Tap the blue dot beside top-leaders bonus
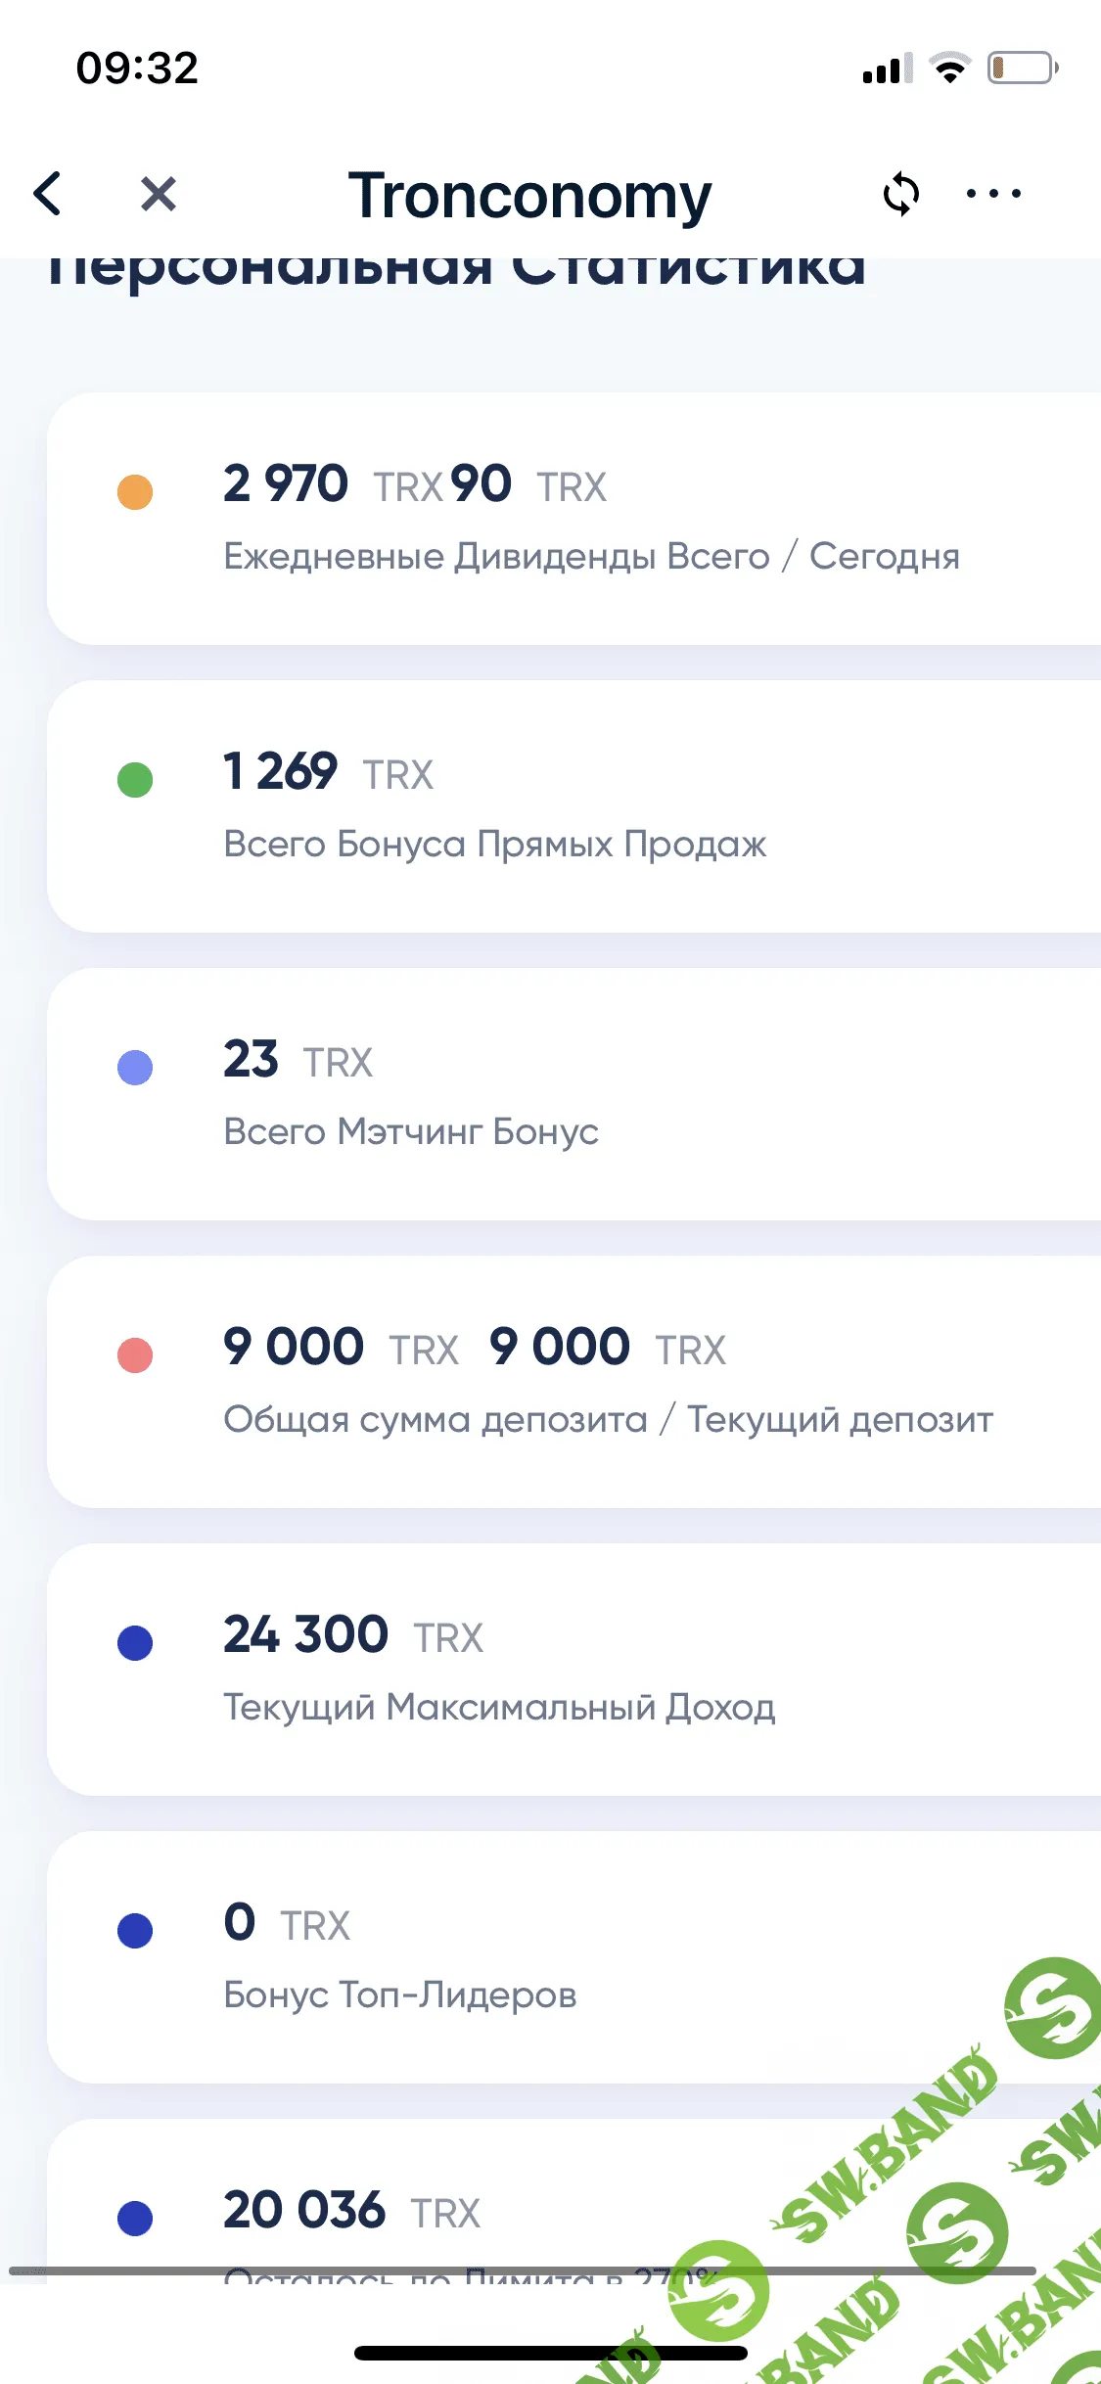Screen dimensions: 1101x2384 click(x=135, y=1930)
